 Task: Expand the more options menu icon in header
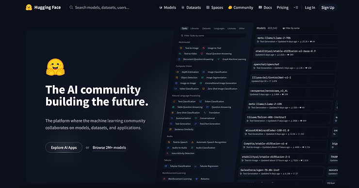click(295, 8)
